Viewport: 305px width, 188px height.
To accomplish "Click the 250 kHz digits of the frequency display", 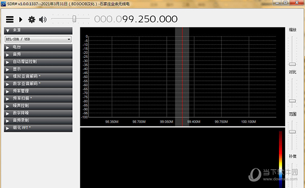I will pyautogui.click(x=147, y=19).
